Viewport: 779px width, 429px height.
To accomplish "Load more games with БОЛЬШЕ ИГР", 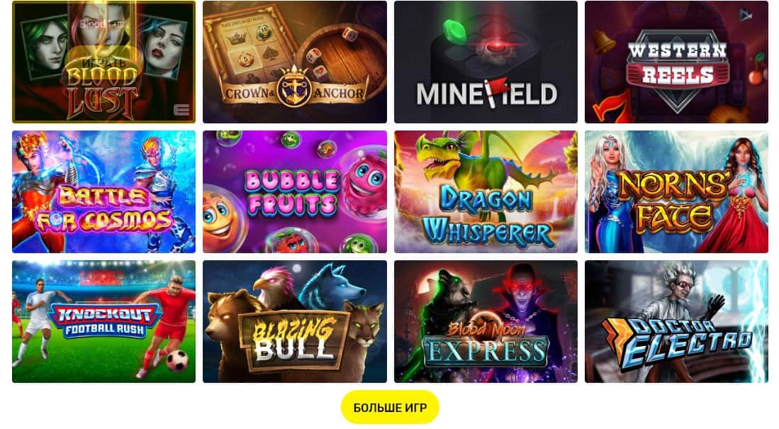I will click(x=390, y=407).
